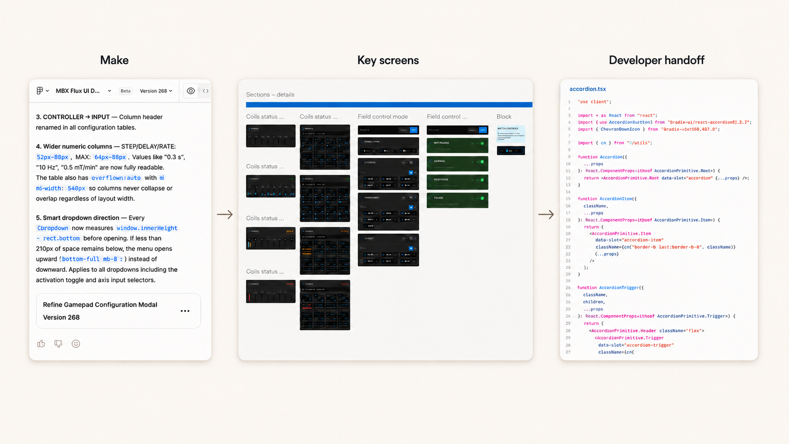Click the thumbs up feedback icon
Viewport: 789px width, 444px height.
[x=41, y=344]
